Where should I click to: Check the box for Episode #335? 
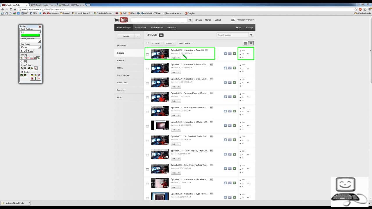[x=147, y=98]
